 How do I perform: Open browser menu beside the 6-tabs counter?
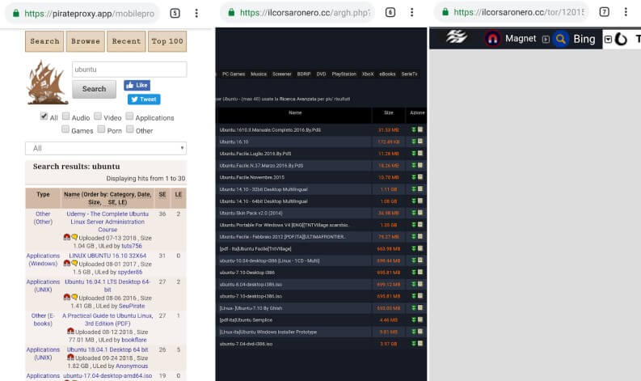(x=411, y=12)
